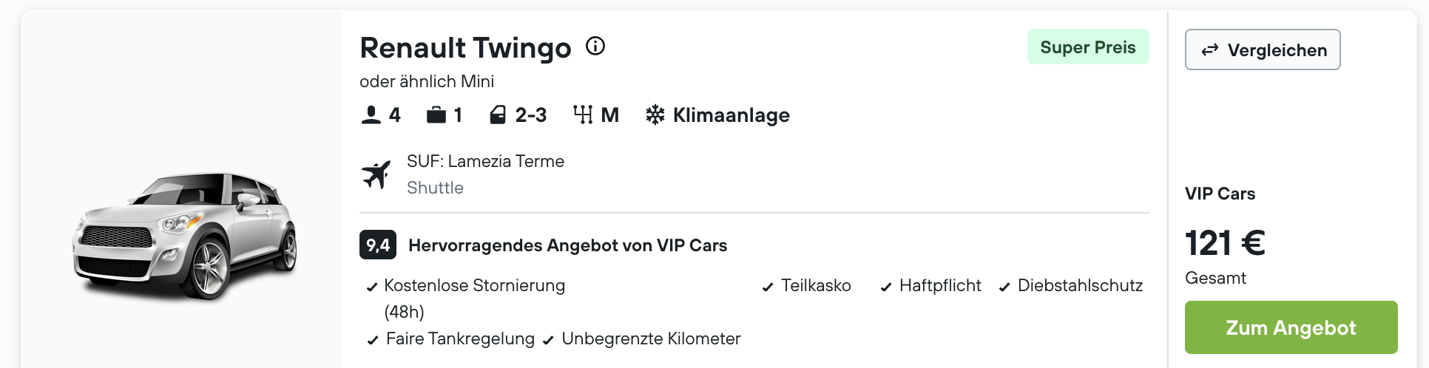Click the airplane pickup location icon
Screen dimensions: 1429x368
376,175
